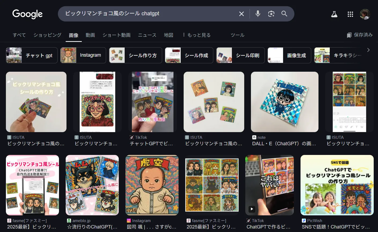Open Google apps grid icon
This screenshot has width=378, height=232.
[x=350, y=14]
